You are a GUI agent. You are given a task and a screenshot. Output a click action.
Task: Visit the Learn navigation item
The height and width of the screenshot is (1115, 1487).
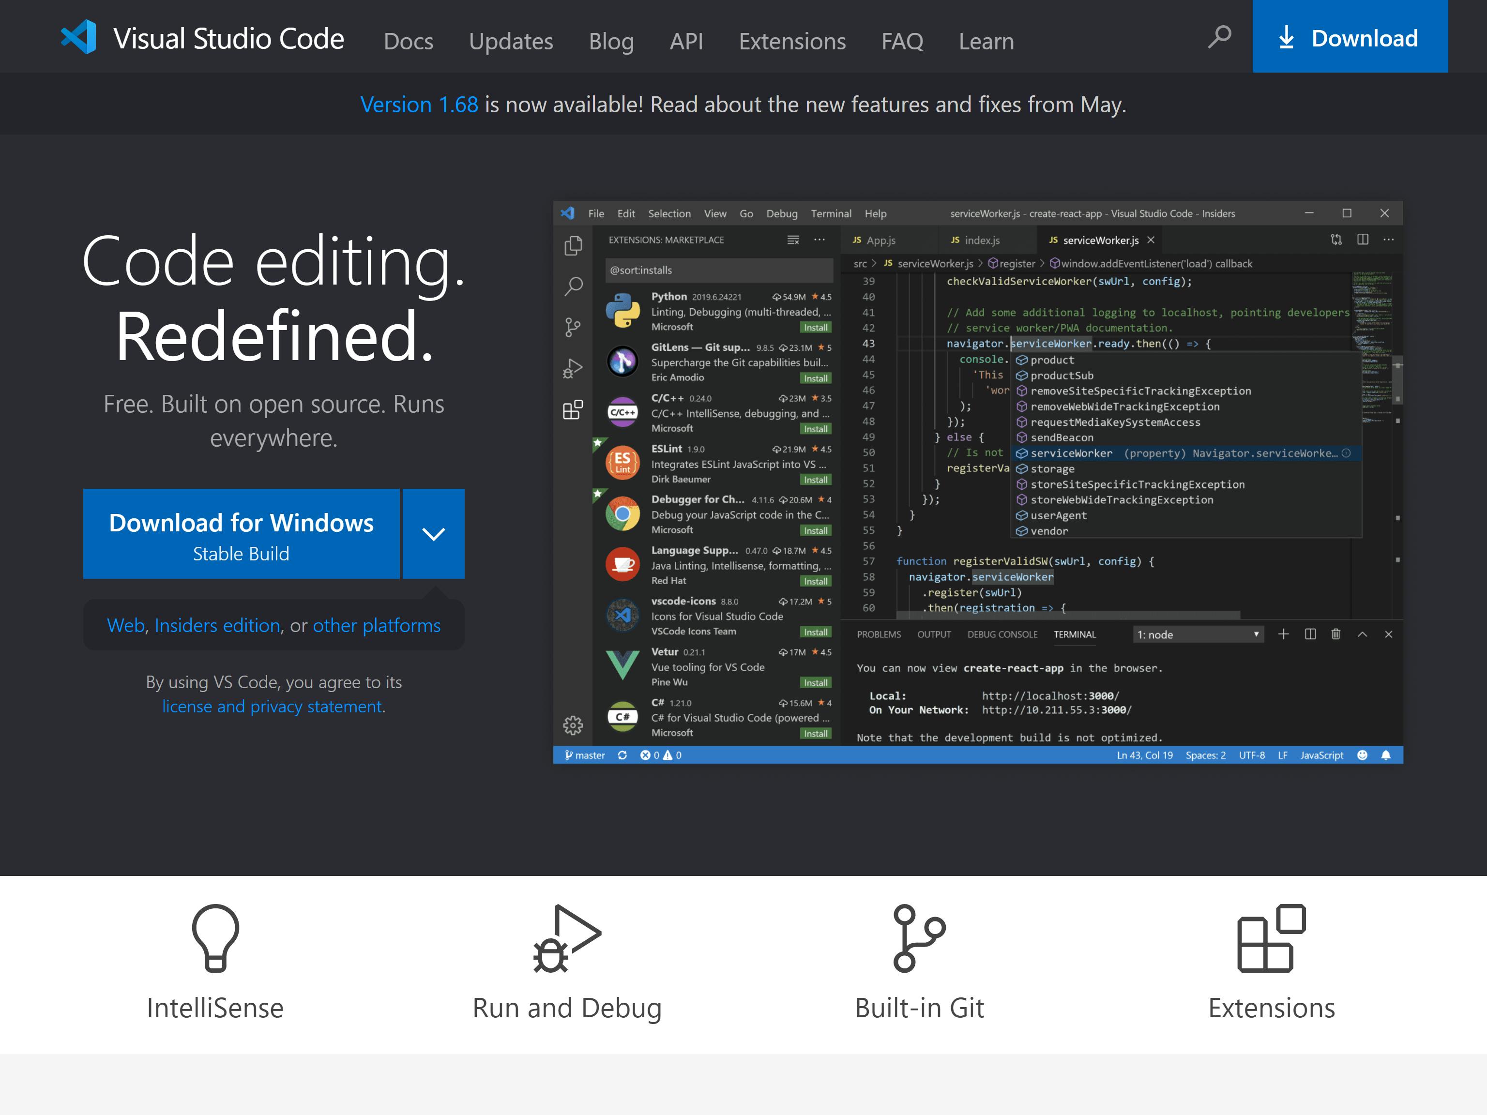pos(986,42)
